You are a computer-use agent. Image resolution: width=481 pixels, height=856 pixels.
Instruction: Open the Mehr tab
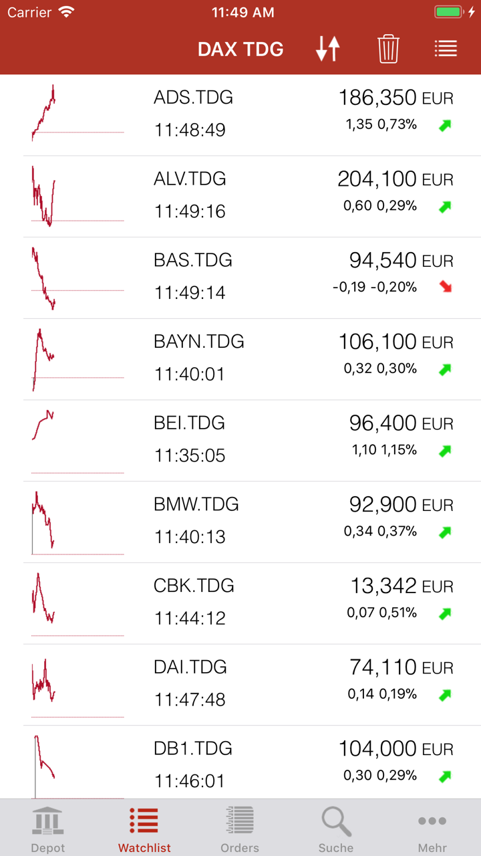click(x=432, y=828)
